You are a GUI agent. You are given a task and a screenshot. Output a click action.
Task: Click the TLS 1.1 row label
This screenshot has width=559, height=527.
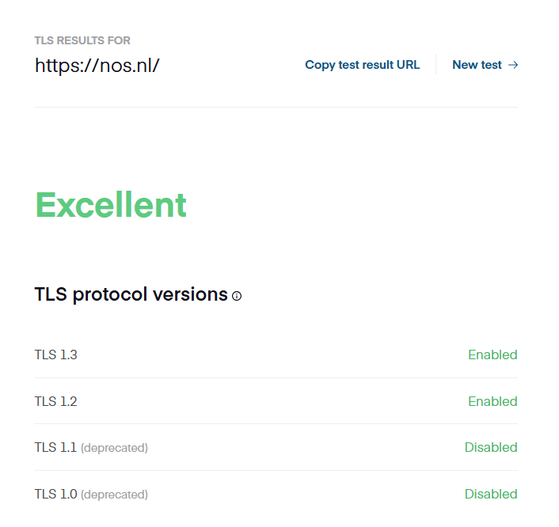tap(55, 447)
